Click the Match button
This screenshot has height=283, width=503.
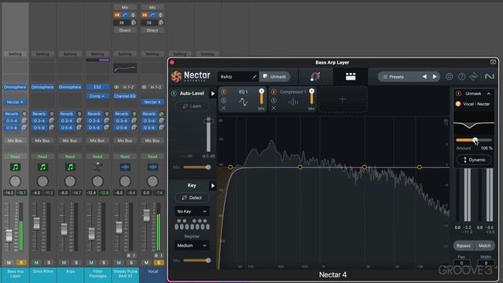tap(484, 245)
